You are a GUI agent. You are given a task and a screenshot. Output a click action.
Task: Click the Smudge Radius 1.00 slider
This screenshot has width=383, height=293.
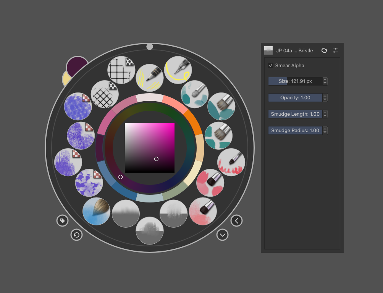coord(295,130)
